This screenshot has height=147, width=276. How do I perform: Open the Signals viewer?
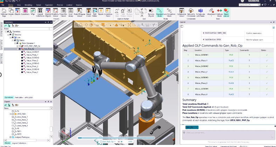(x=101, y=12)
